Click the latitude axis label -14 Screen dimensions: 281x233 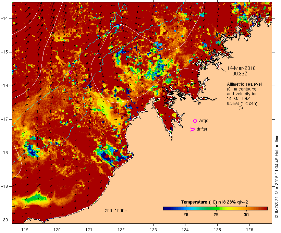tap(4, 19)
